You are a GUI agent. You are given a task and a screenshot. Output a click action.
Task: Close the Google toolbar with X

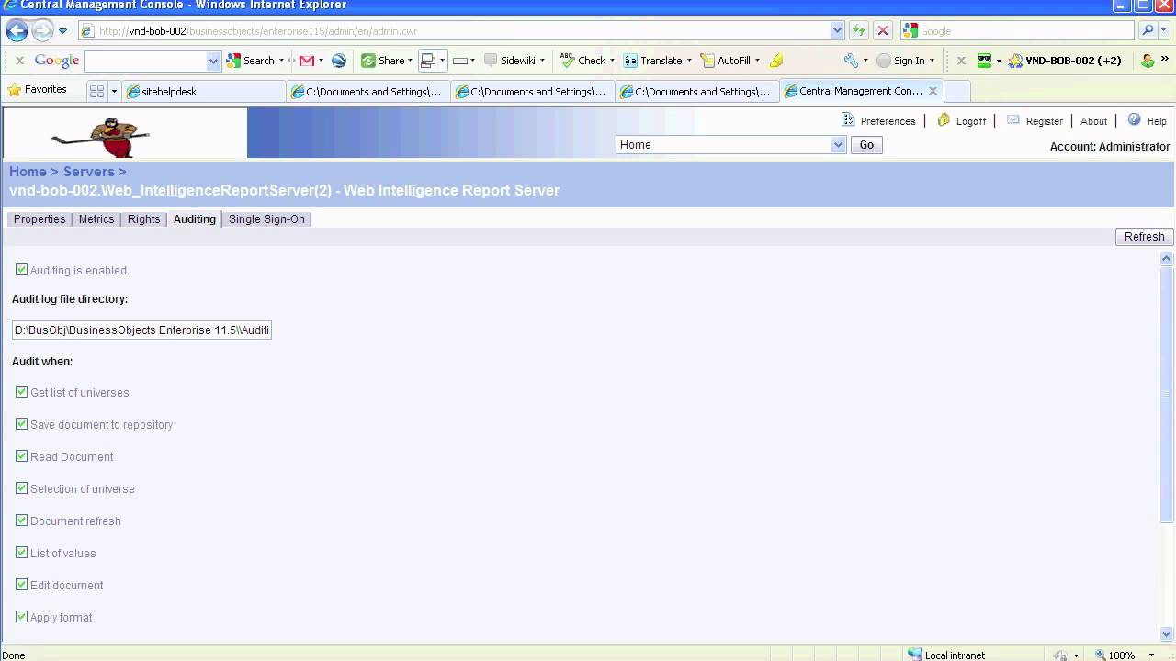point(19,61)
